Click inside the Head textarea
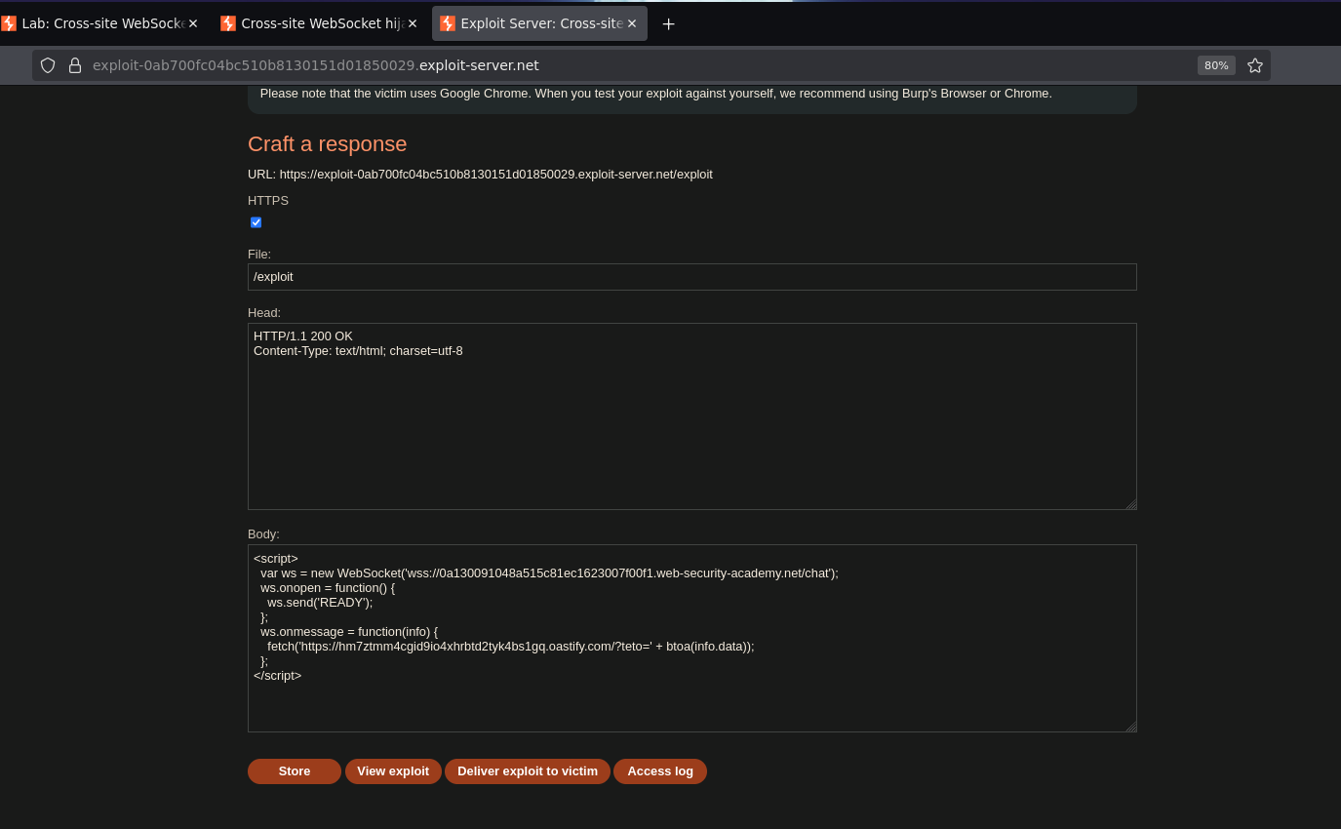Screen dimensions: 1341x829 (x=692, y=416)
